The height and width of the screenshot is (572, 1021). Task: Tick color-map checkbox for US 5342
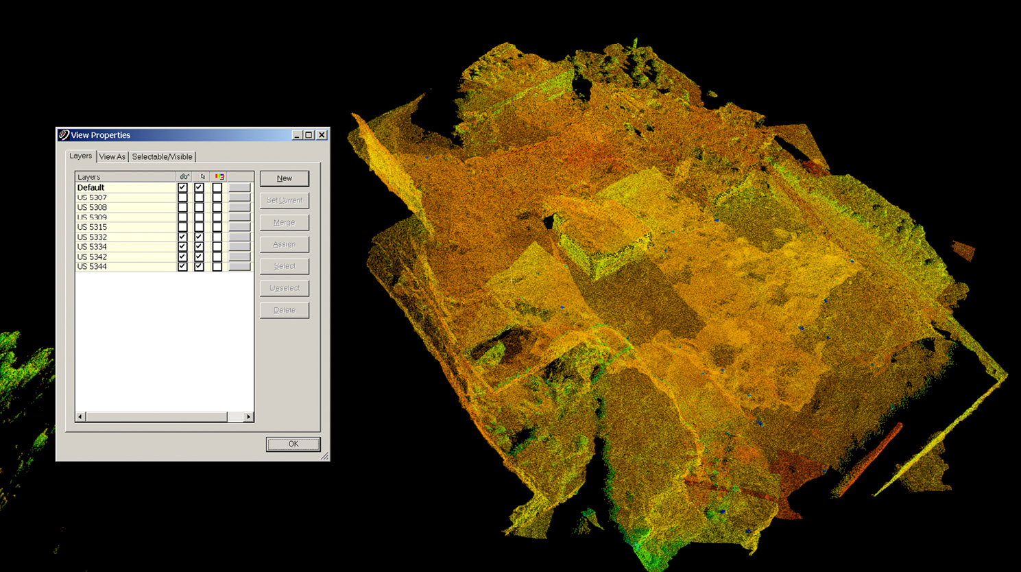[217, 257]
